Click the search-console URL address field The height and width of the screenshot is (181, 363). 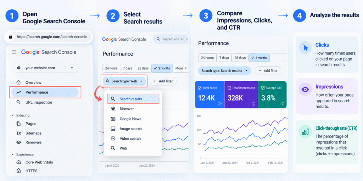pos(49,37)
